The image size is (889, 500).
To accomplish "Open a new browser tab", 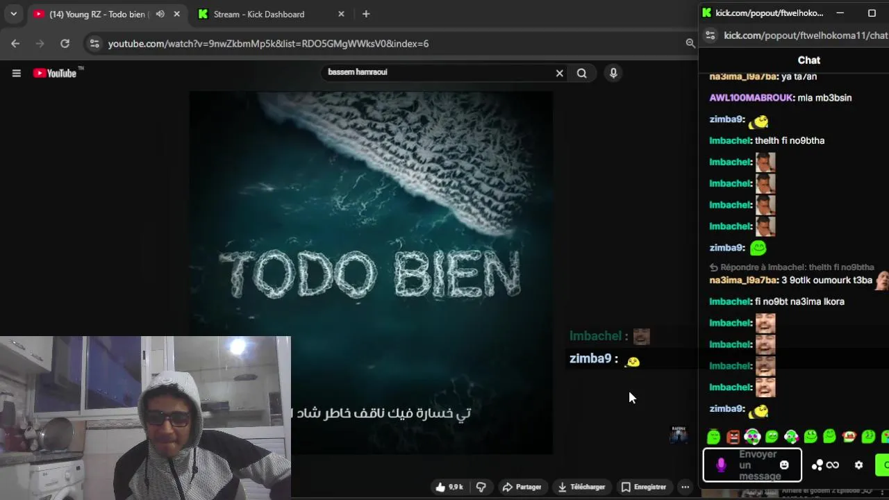I will pyautogui.click(x=366, y=14).
